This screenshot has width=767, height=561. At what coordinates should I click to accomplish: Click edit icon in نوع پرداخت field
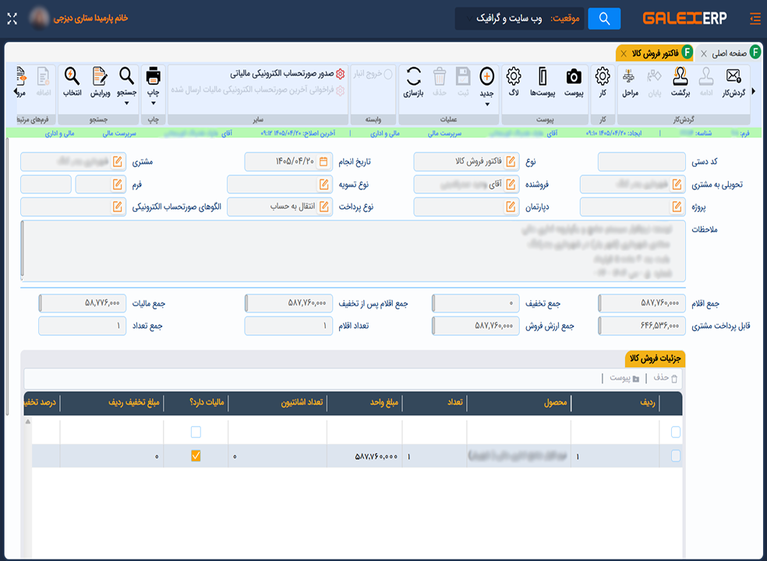[323, 207]
